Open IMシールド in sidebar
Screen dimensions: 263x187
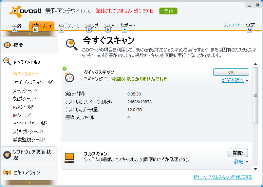pyautogui.click(x=22, y=115)
